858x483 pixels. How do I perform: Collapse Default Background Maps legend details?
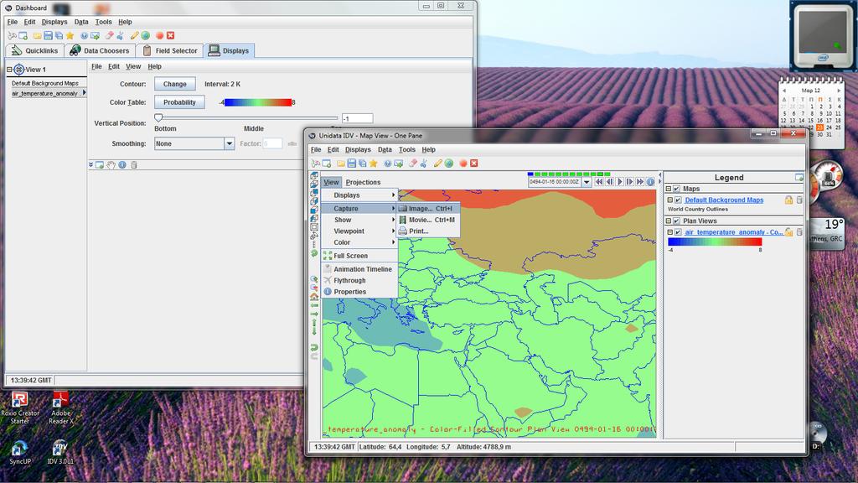(x=669, y=200)
